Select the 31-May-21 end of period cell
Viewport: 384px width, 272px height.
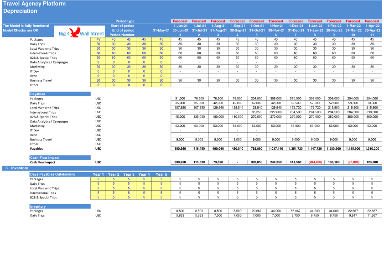click(x=161, y=31)
